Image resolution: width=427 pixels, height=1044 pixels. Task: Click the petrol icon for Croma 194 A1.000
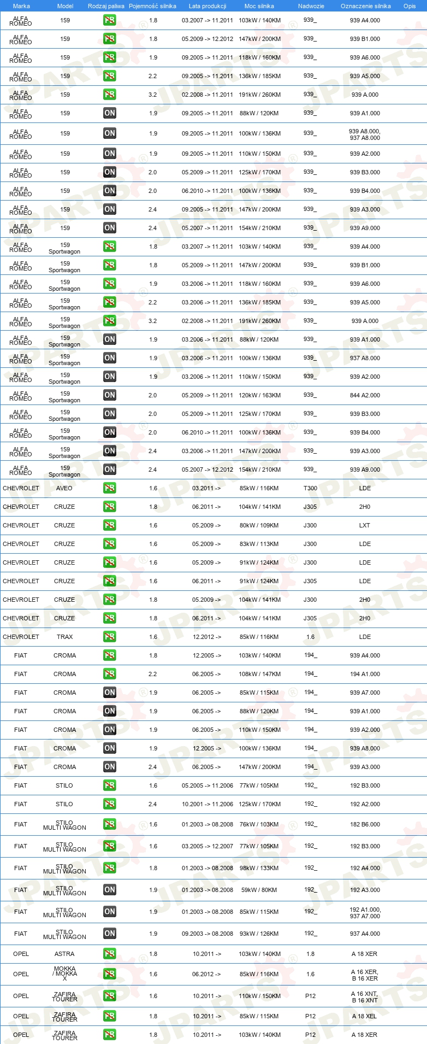pyautogui.click(x=110, y=674)
